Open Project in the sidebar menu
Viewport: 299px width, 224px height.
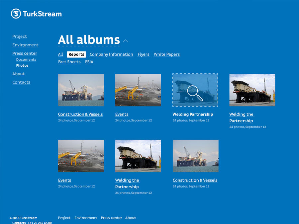pyautogui.click(x=20, y=37)
